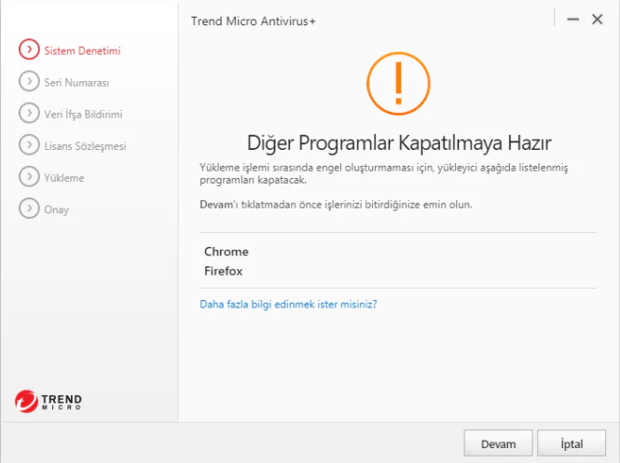Select the Onay step label
The width and height of the screenshot is (620, 463).
[57, 210]
